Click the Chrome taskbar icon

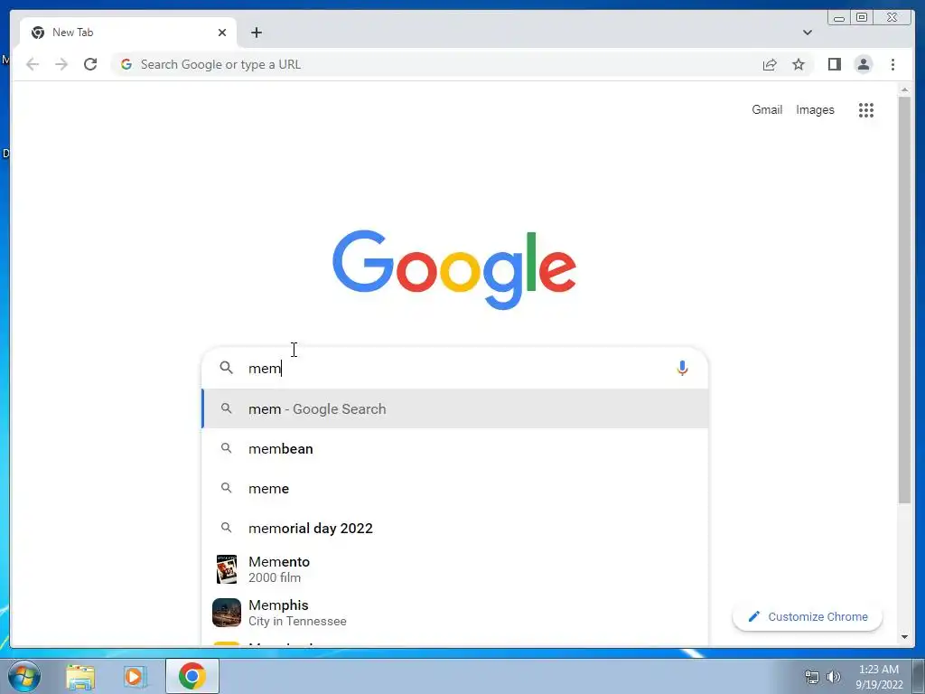pos(192,676)
